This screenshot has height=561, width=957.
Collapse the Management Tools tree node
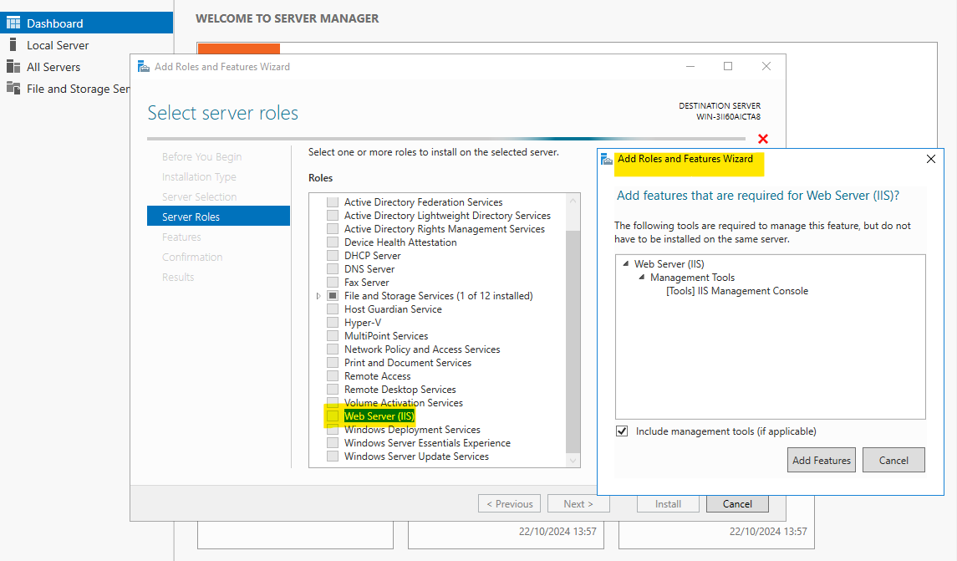(x=642, y=278)
